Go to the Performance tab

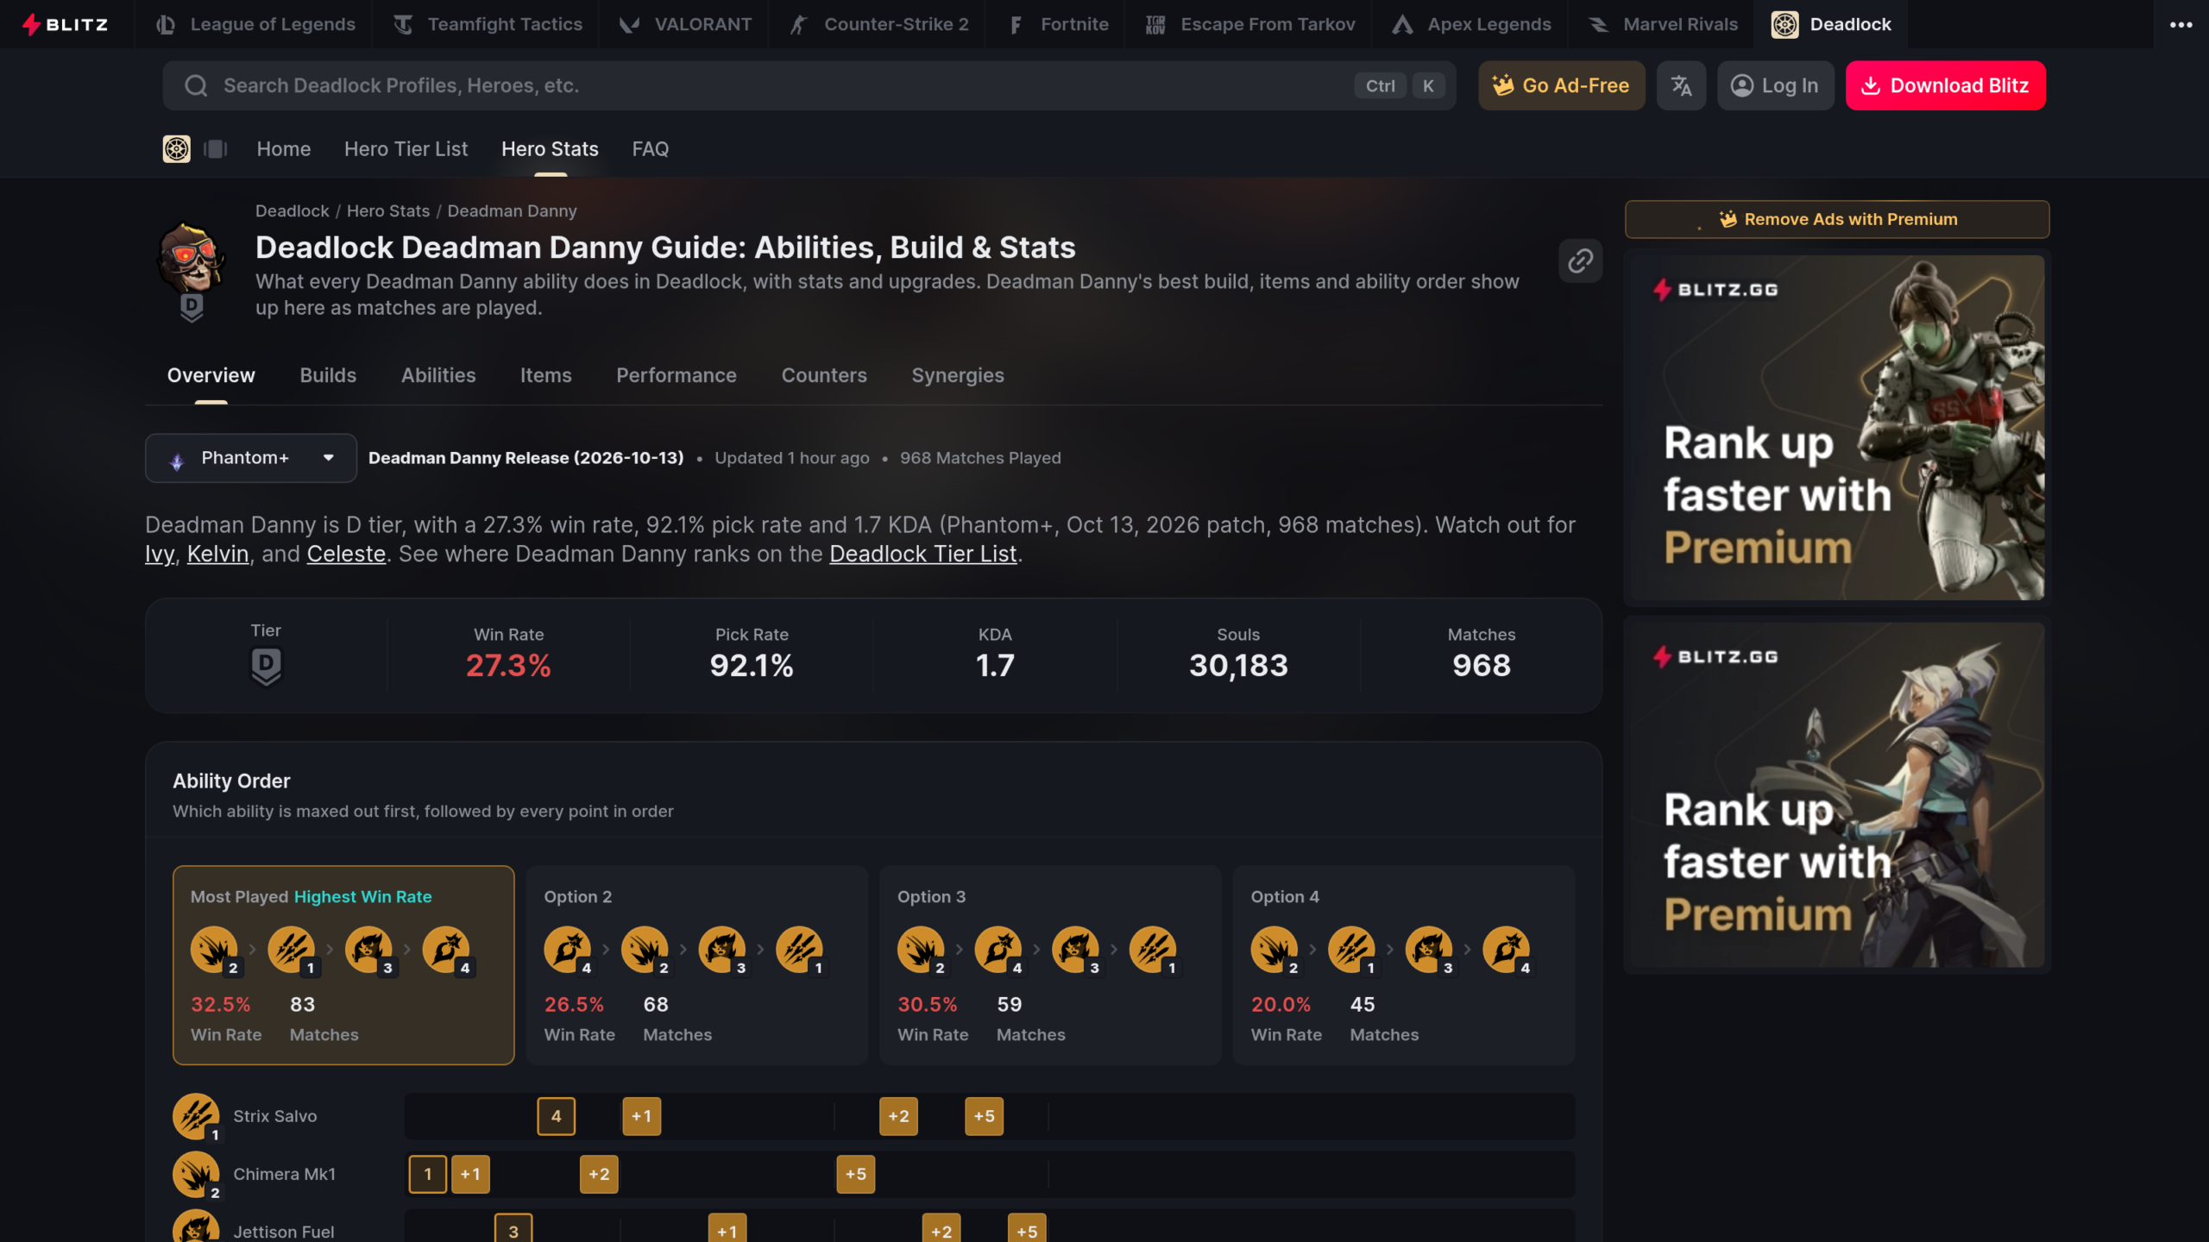(x=677, y=375)
